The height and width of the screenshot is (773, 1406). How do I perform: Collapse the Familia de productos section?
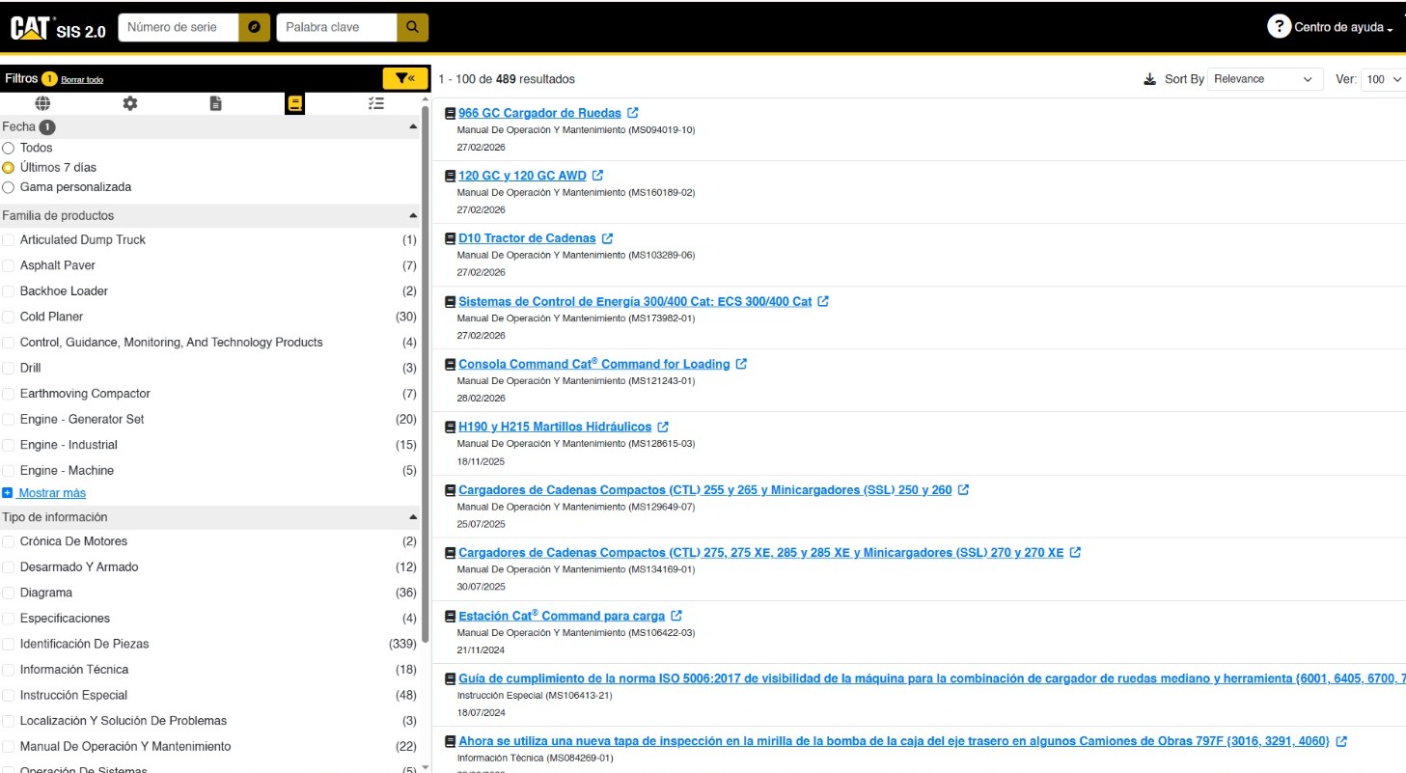413,216
